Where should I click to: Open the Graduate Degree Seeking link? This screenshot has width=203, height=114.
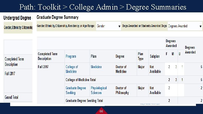pyautogui.click(x=76, y=90)
